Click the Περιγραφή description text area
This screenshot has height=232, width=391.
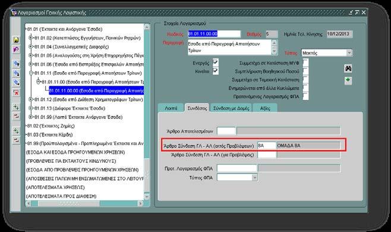[229, 47]
